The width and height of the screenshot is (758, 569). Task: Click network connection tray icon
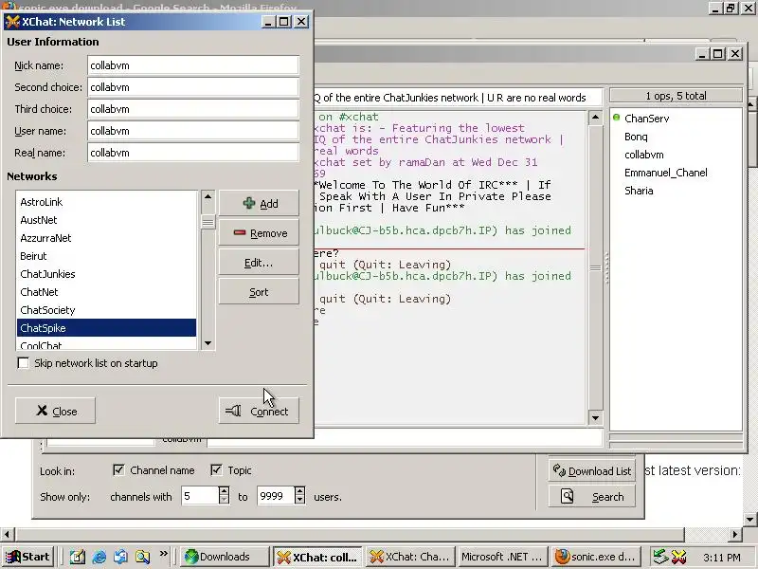(x=660, y=557)
